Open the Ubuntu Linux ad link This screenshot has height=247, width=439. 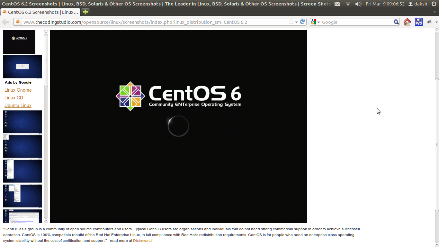(18, 105)
